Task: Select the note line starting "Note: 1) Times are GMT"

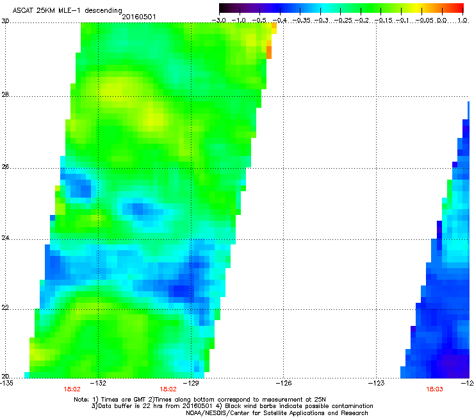Action: (x=200, y=400)
